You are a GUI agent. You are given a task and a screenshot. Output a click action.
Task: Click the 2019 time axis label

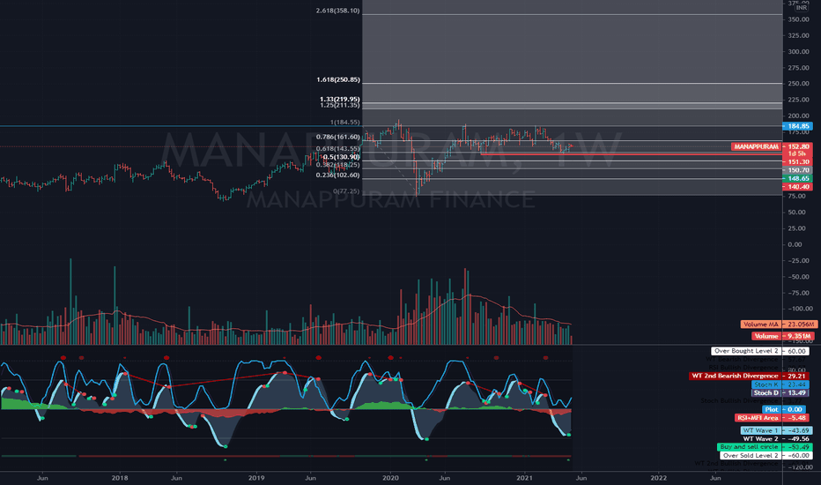(x=256, y=478)
